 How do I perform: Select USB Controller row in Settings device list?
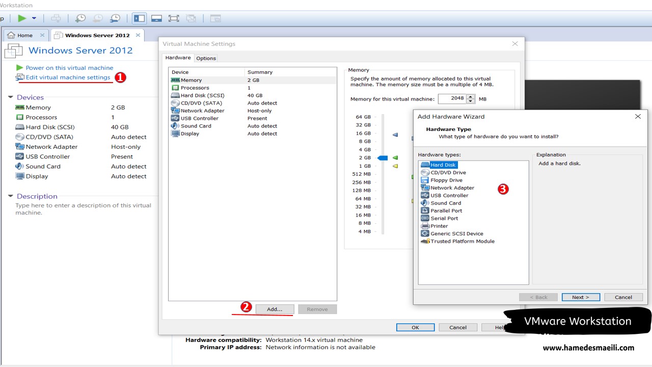[253, 118]
